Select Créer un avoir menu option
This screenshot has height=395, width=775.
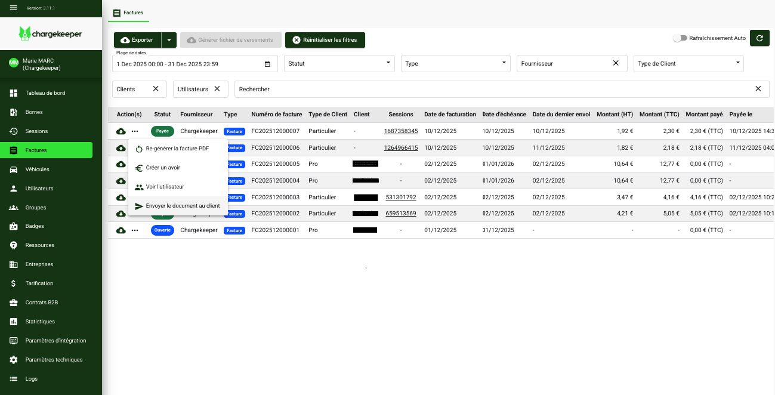coord(163,168)
